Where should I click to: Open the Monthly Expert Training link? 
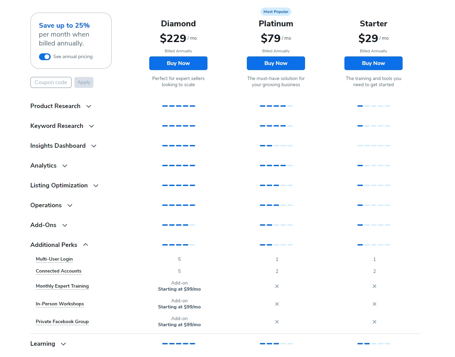pos(62,286)
